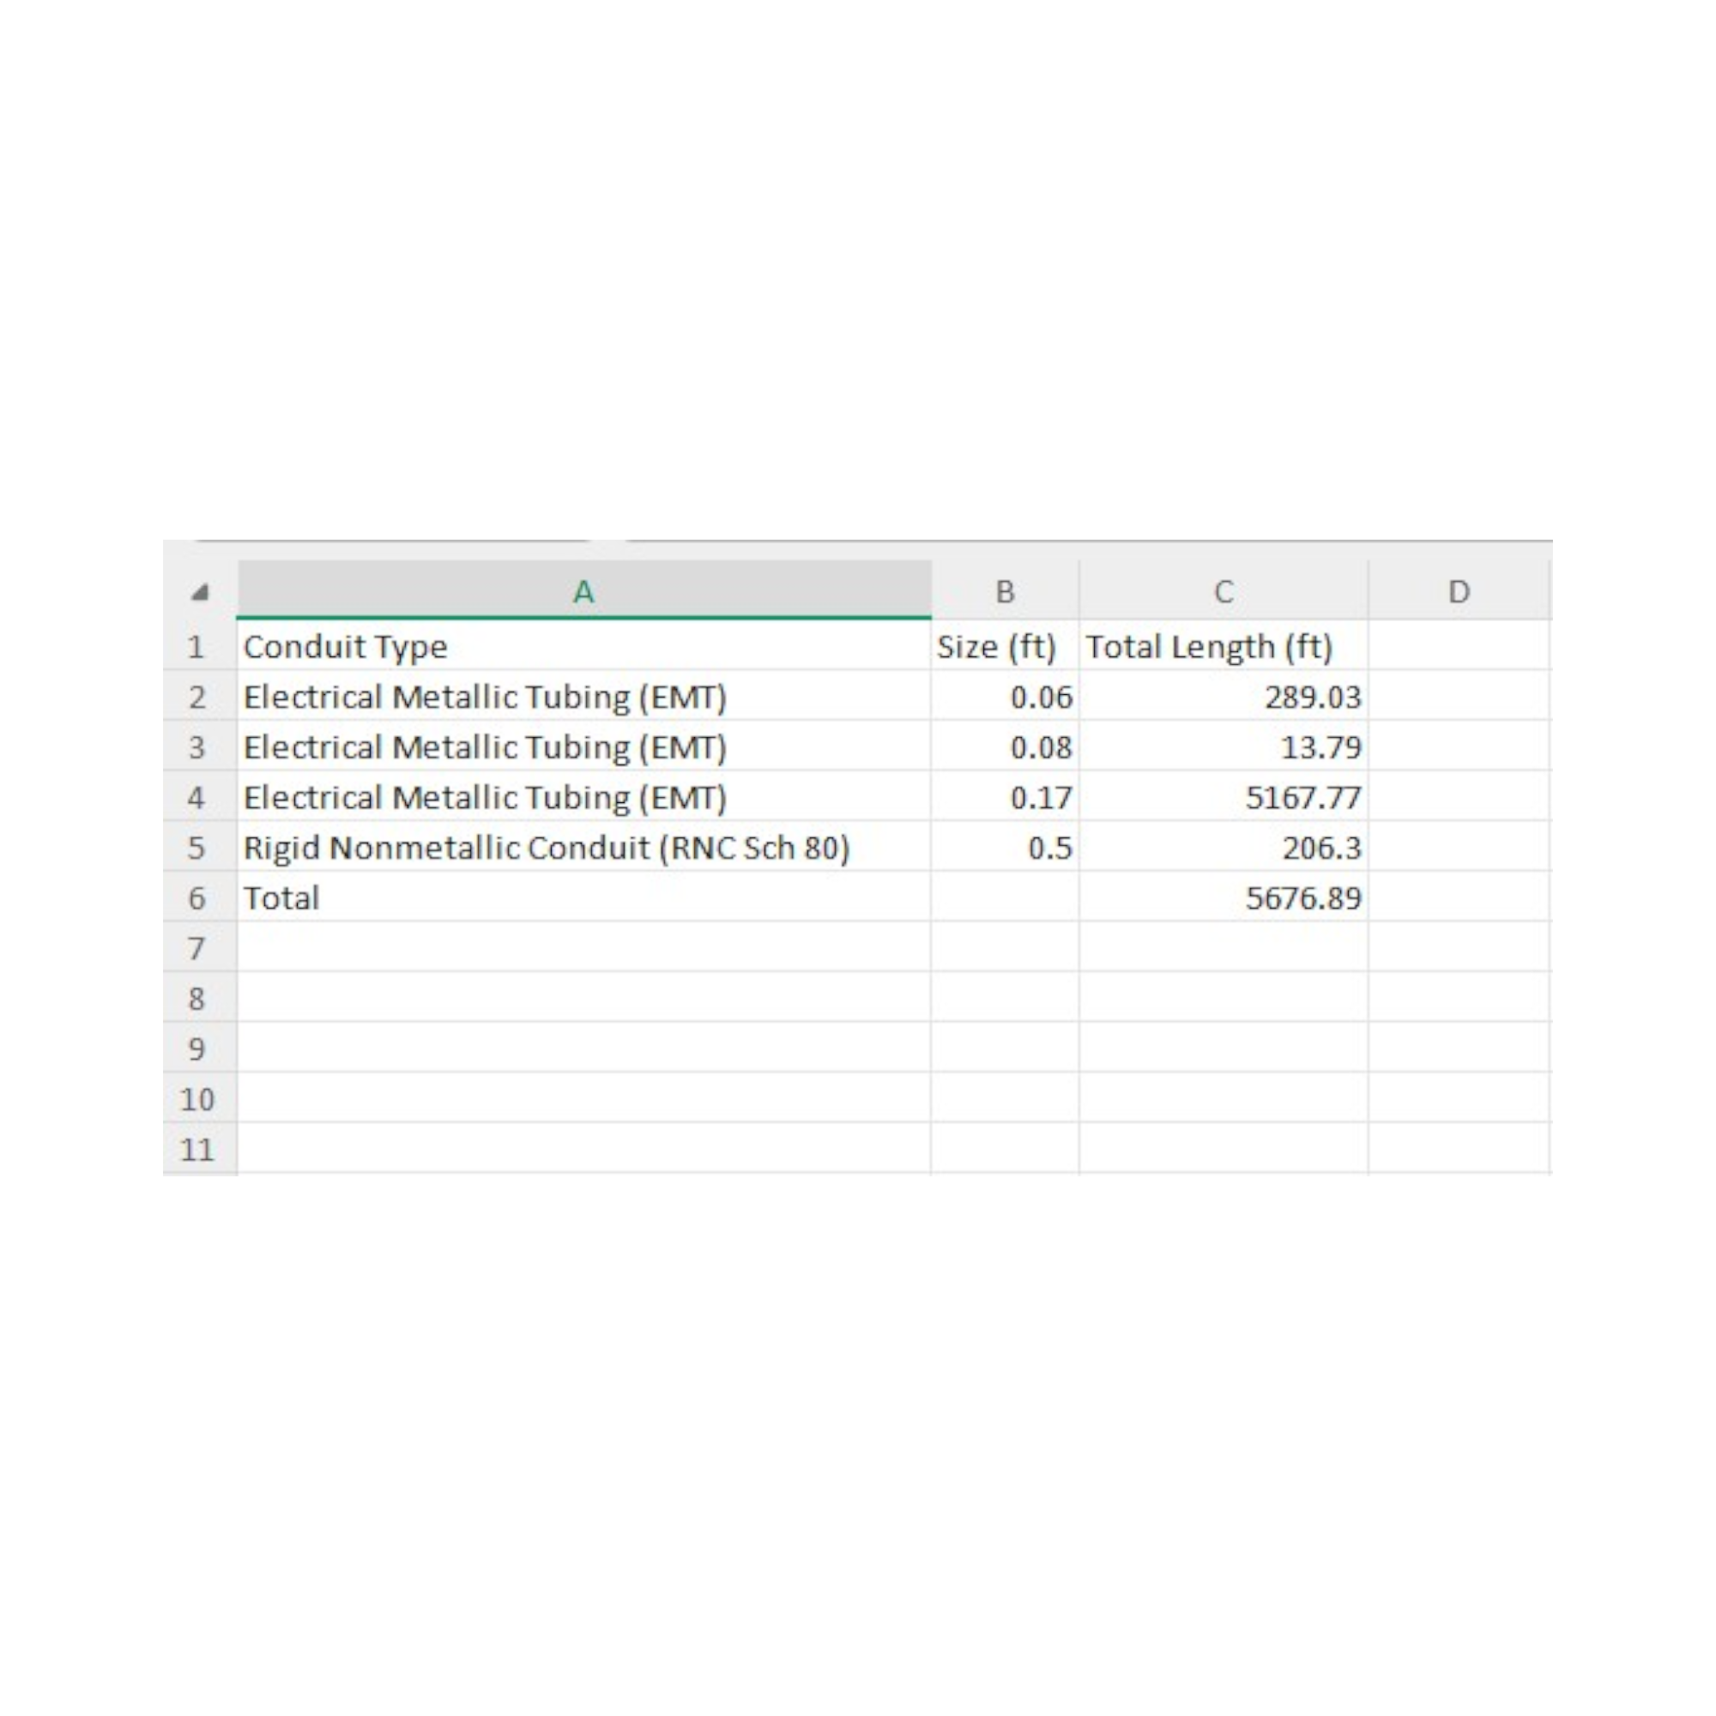1716x1716 pixels.
Task: Select row 1 header
Action: point(200,646)
